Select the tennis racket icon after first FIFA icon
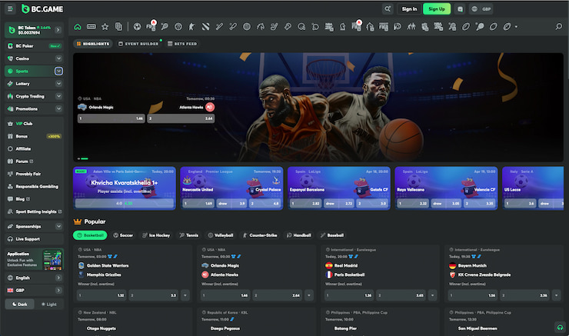This screenshot has width=569, height=336. coord(165,26)
